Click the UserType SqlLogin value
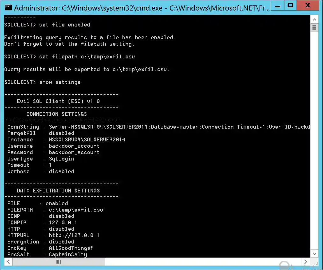323x270 pixels. 62,159
